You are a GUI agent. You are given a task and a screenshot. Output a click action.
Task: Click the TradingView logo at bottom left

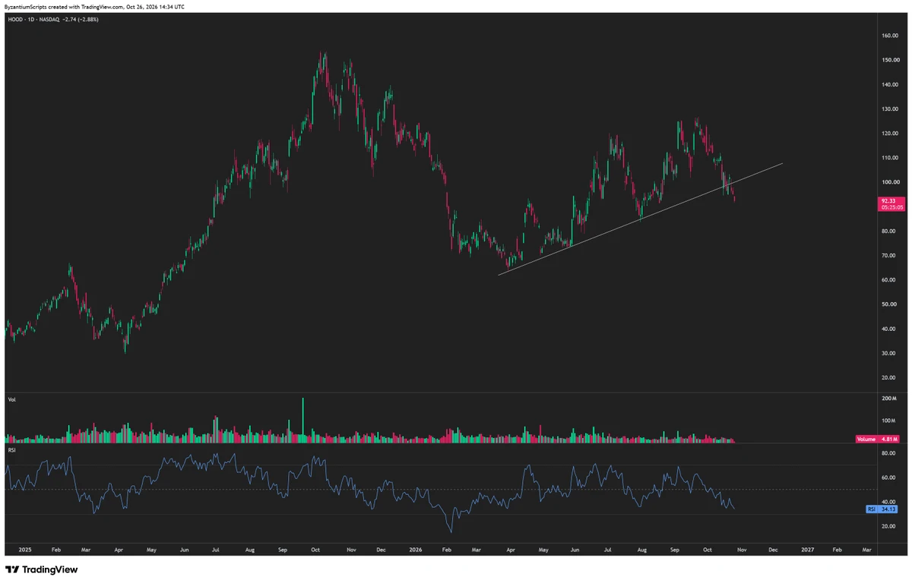point(41,569)
